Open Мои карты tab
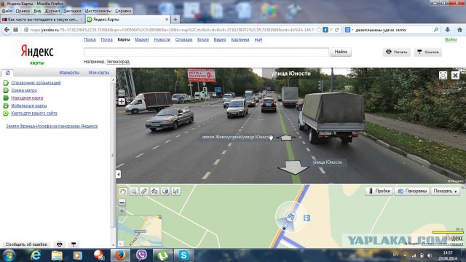This screenshot has height=262, width=466. (99, 73)
